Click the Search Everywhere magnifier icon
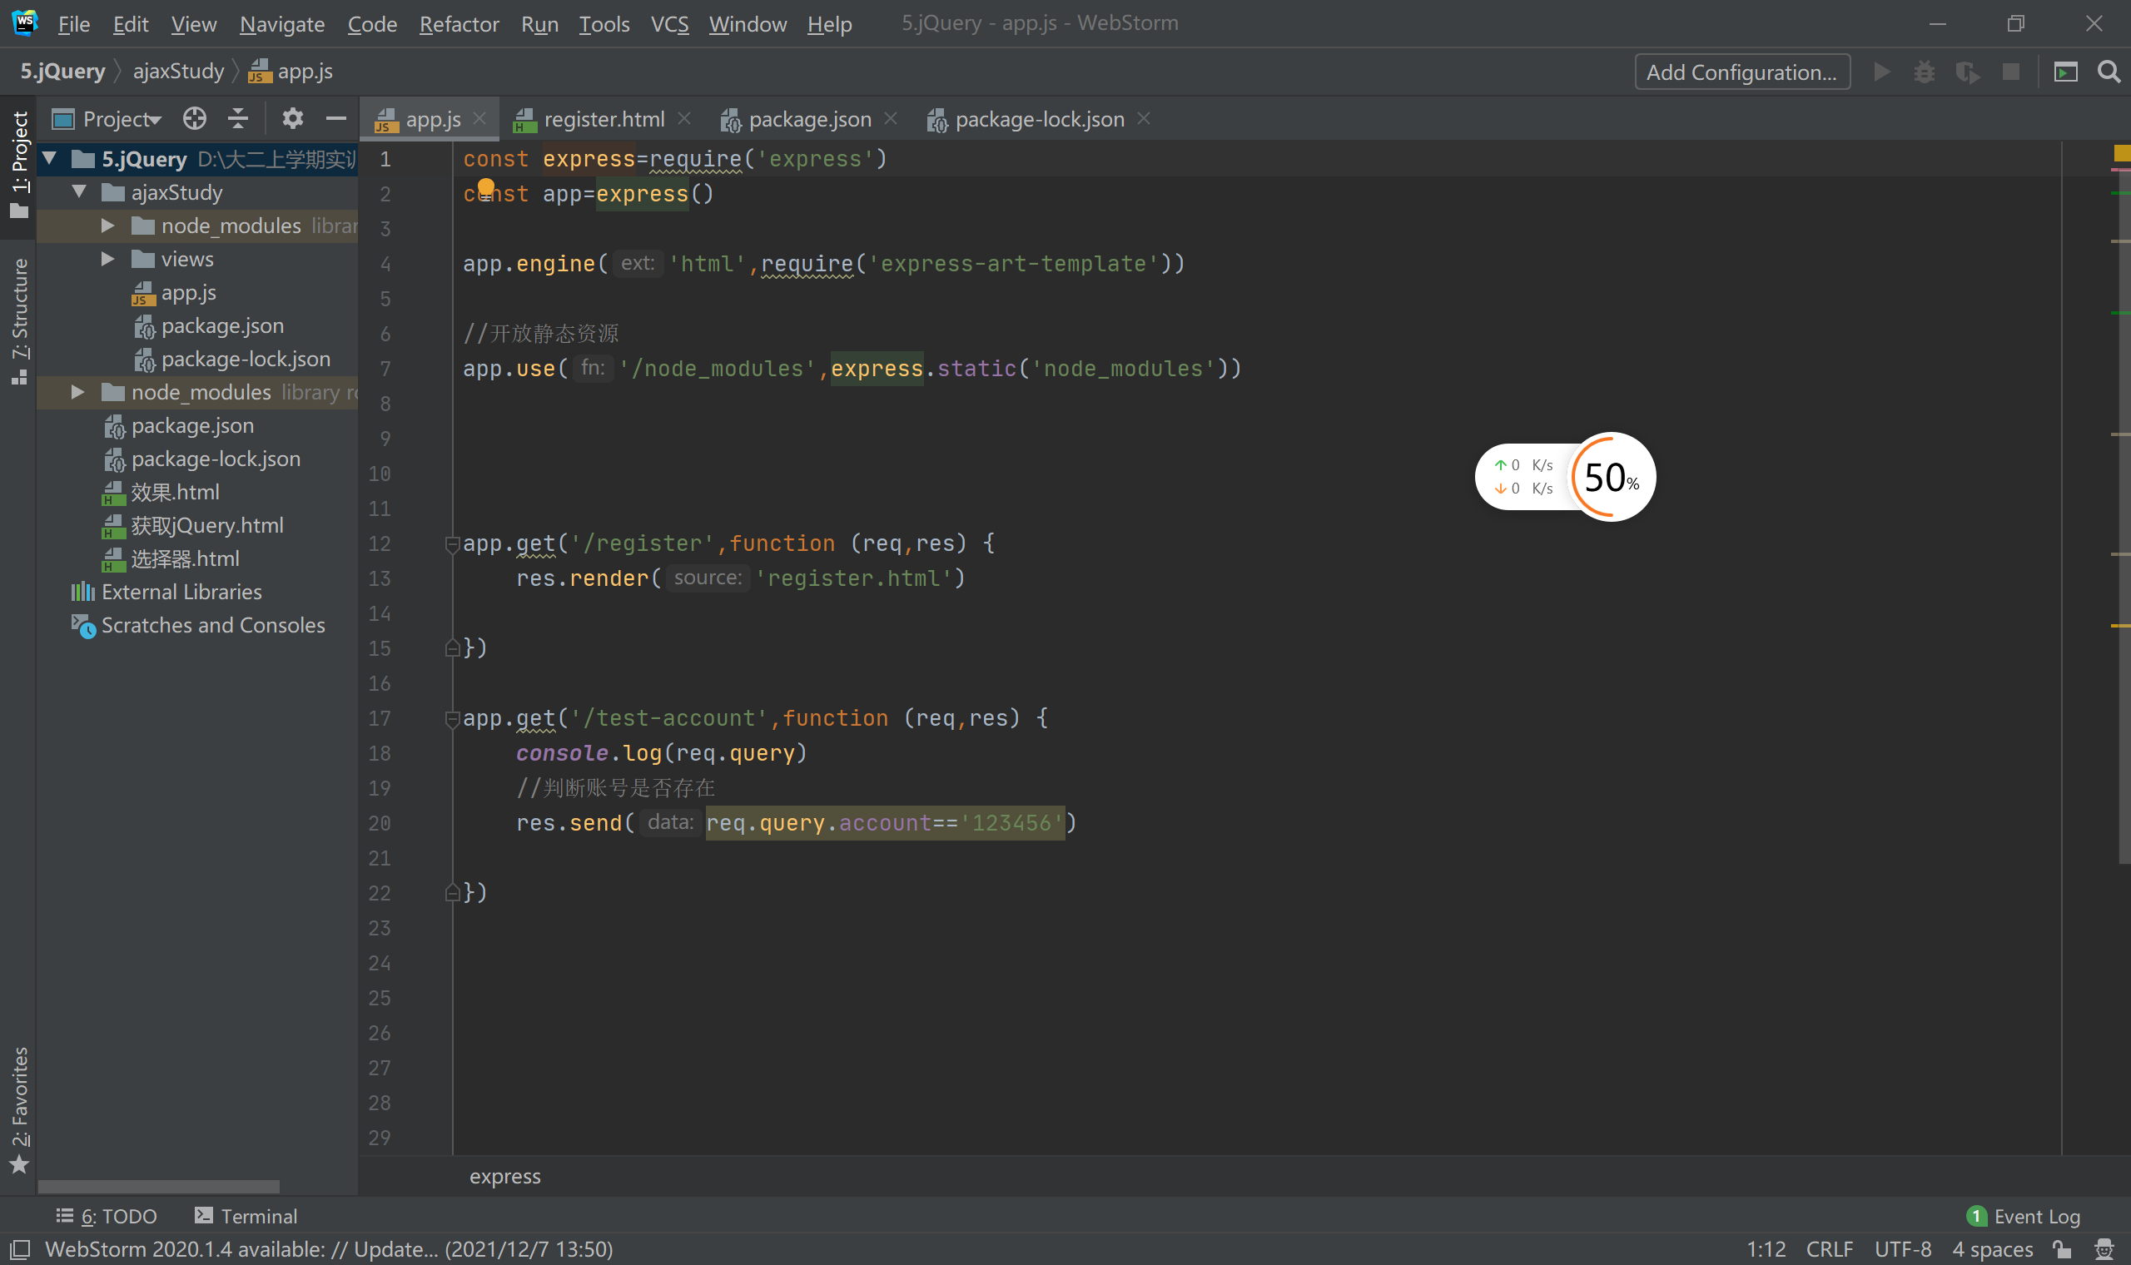This screenshot has width=2131, height=1265. tap(2108, 72)
